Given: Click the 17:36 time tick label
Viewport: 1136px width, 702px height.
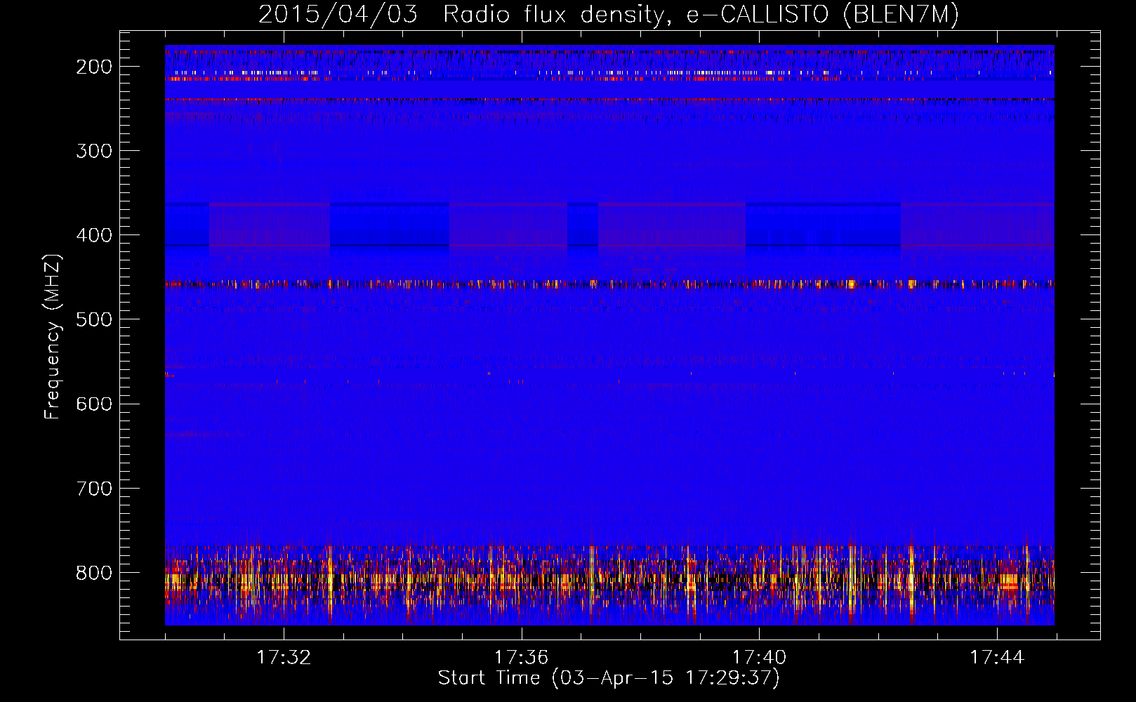Looking at the screenshot, I should click(x=521, y=658).
